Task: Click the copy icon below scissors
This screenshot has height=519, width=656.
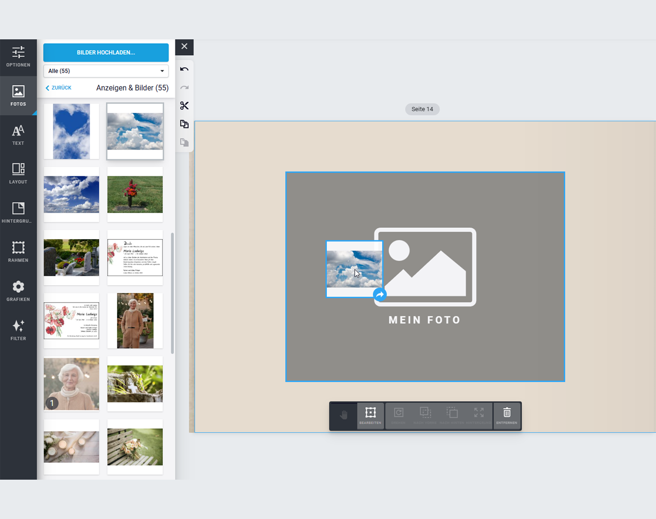Action: (x=184, y=124)
